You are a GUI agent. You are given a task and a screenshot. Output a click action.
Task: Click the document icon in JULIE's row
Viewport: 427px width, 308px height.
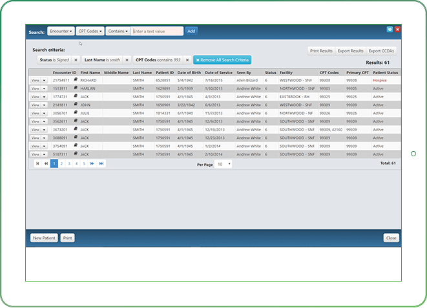pyautogui.click(x=75, y=112)
